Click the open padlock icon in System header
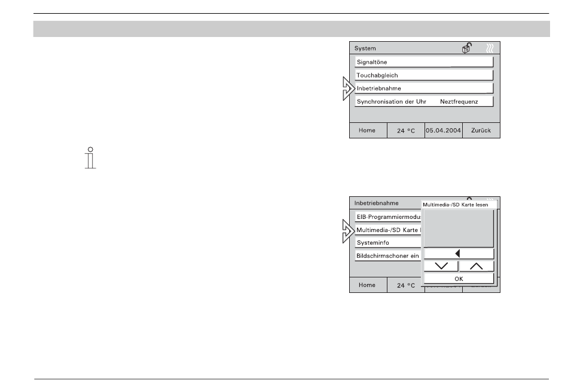 pyautogui.click(x=467, y=48)
